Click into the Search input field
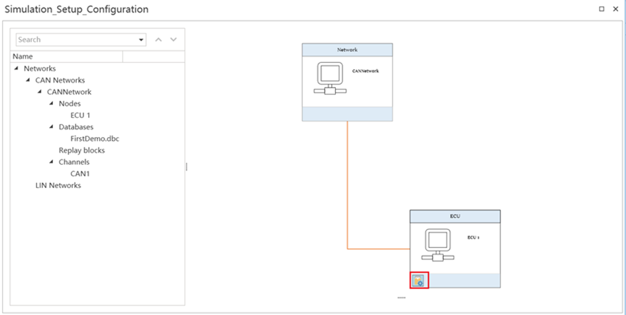The height and width of the screenshot is (315, 626). [76, 40]
